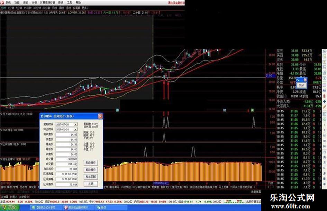Viewport: 327px width, 211px height.
Task: Click the 发射弹幕 button
Action: click(x=255, y=192)
